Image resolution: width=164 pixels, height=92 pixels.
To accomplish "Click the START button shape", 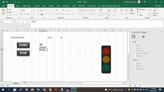I will [x=23, y=45].
